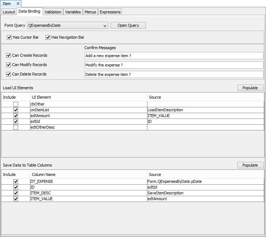Expand the Form Query dropdown
The height and width of the screenshot is (237, 266).
[x=105, y=26]
